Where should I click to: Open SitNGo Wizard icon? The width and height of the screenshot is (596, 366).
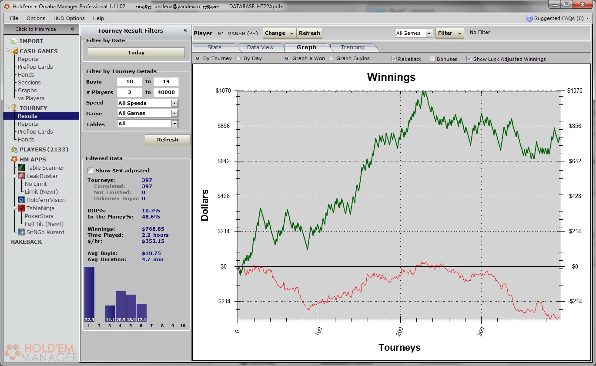(21, 232)
